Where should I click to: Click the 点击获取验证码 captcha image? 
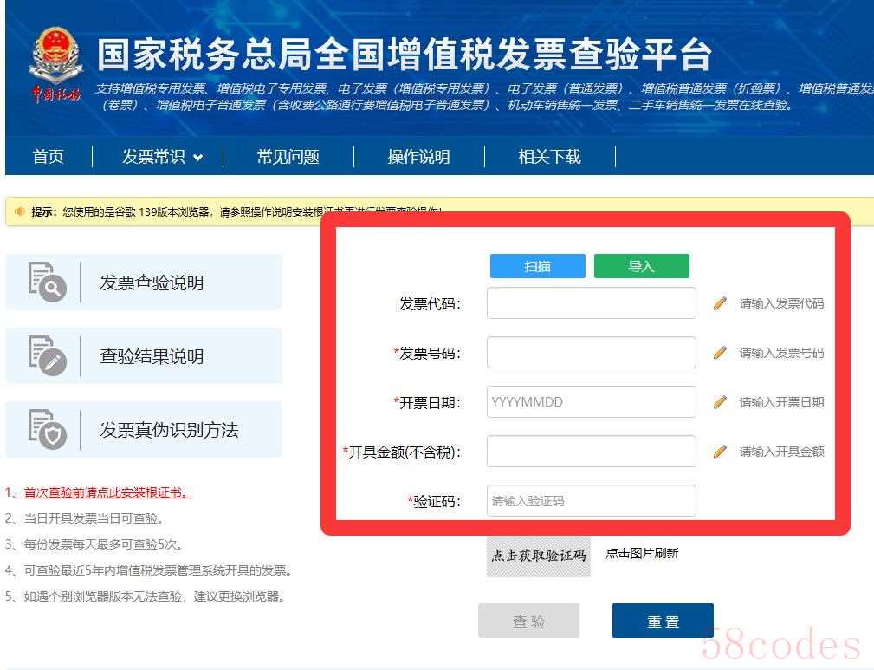[539, 556]
